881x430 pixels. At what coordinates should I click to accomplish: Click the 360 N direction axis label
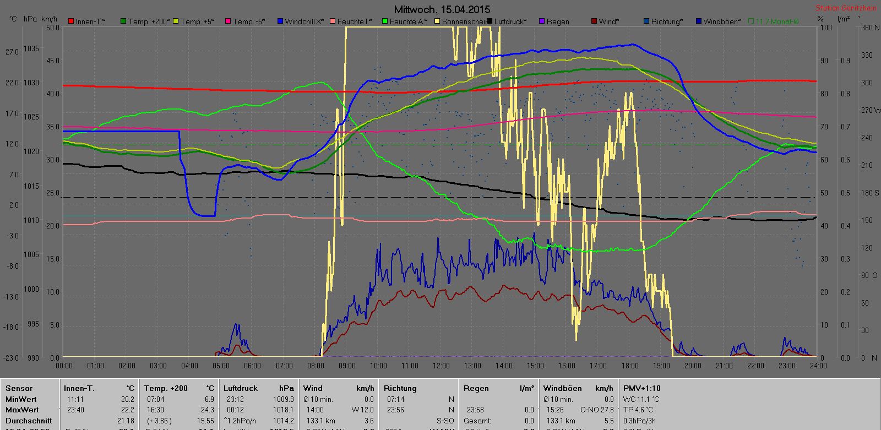click(x=870, y=28)
